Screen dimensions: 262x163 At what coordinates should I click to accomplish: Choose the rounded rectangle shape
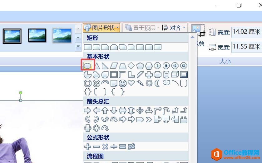pyautogui.click(x=96, y=47)
